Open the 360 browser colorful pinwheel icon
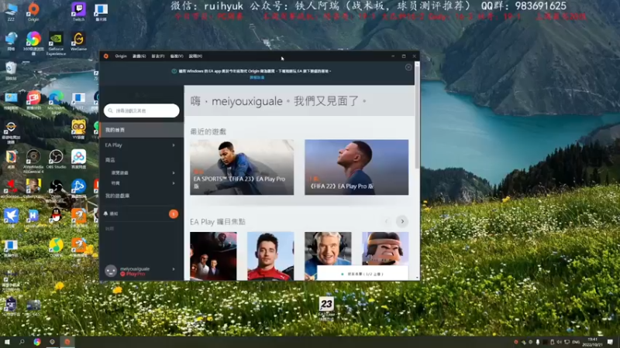The image size is (620, 348). [x=33, y=43]
